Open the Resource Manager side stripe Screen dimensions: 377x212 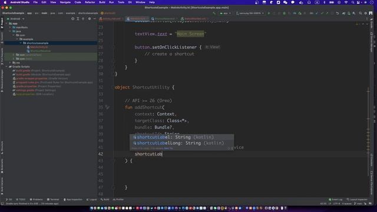pos(2,81)
